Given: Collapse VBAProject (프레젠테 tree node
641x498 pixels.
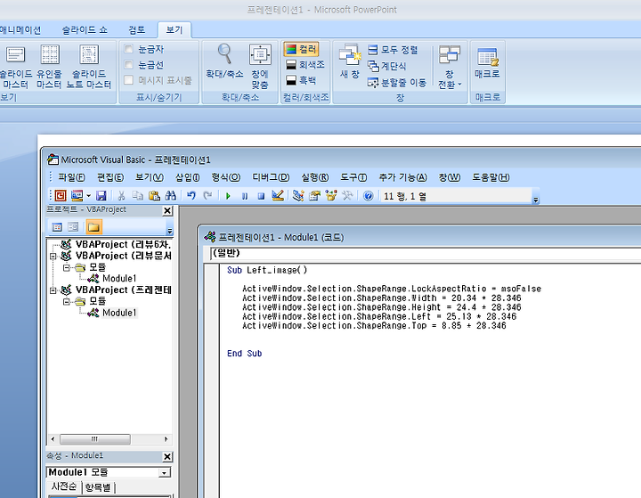Looking at the screenshot, I should click(53, 290).
